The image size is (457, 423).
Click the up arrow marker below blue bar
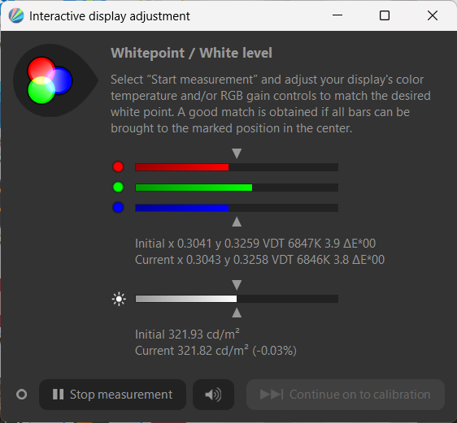pyautogui.click(x=237, y=222)
